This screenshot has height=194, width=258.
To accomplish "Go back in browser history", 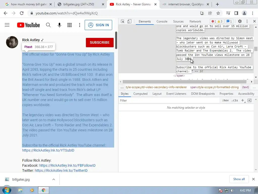I will tap(6, 13).
